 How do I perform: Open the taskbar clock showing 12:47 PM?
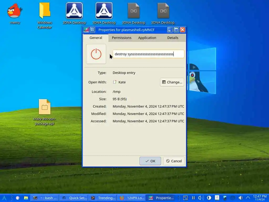(x=260, y=198)
